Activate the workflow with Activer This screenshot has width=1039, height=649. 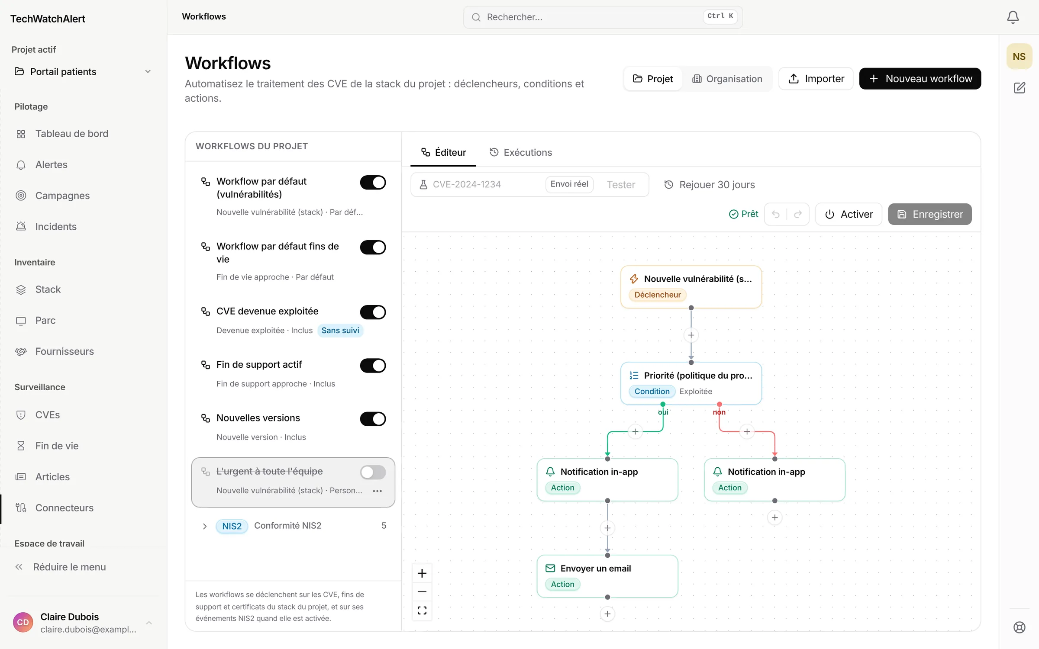pyautogui.click(x=849, y=214)
